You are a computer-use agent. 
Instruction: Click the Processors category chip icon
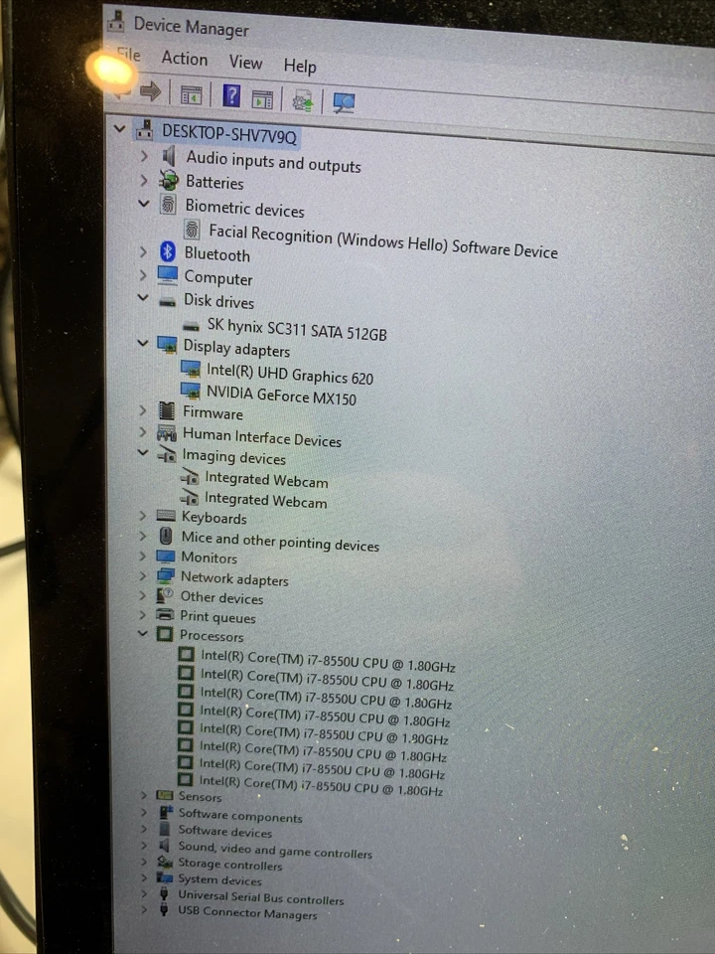[x=164, y=634]
